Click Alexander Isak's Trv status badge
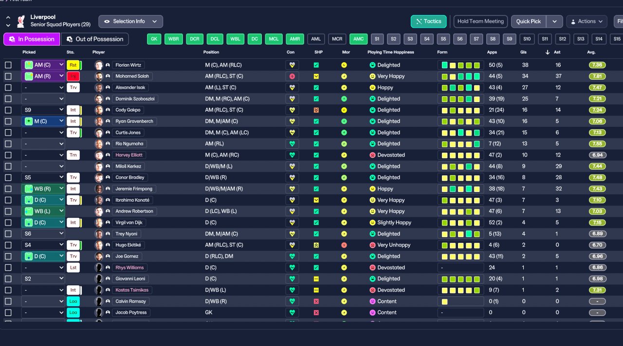 click(x=73, y=87)
